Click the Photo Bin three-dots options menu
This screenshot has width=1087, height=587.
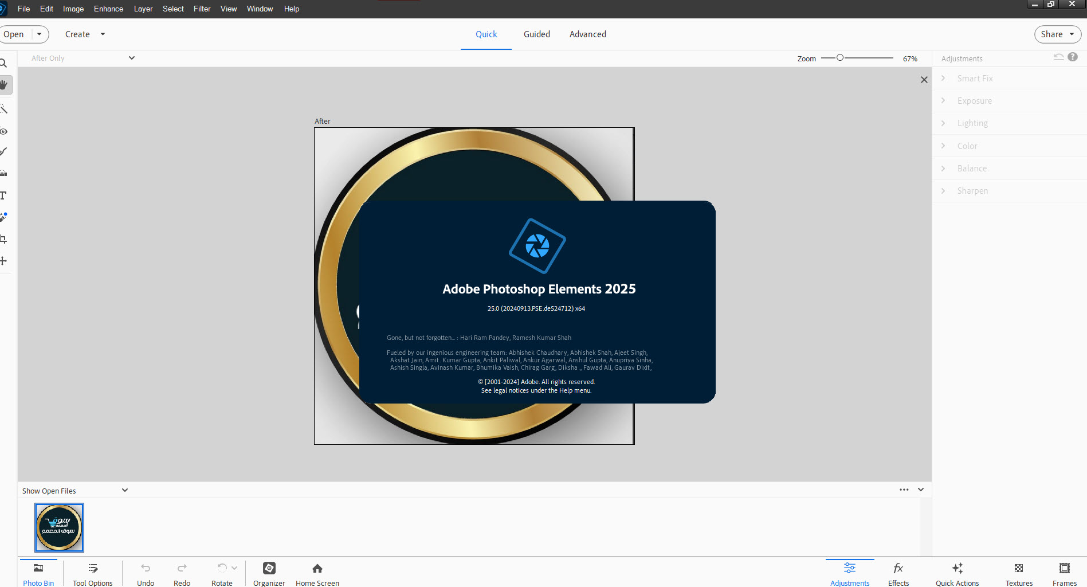point(904,490)
